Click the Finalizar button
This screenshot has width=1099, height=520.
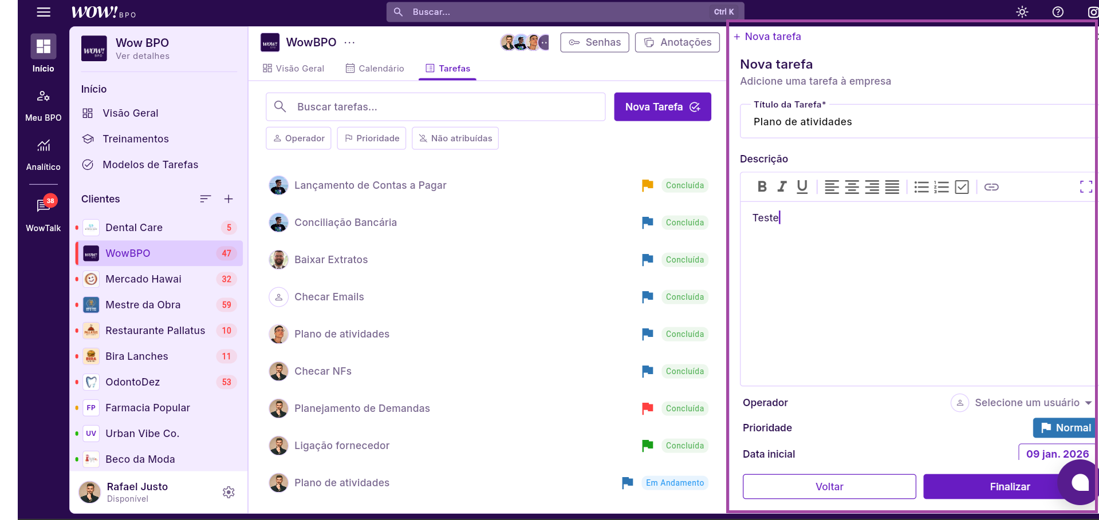[1009, 487]
